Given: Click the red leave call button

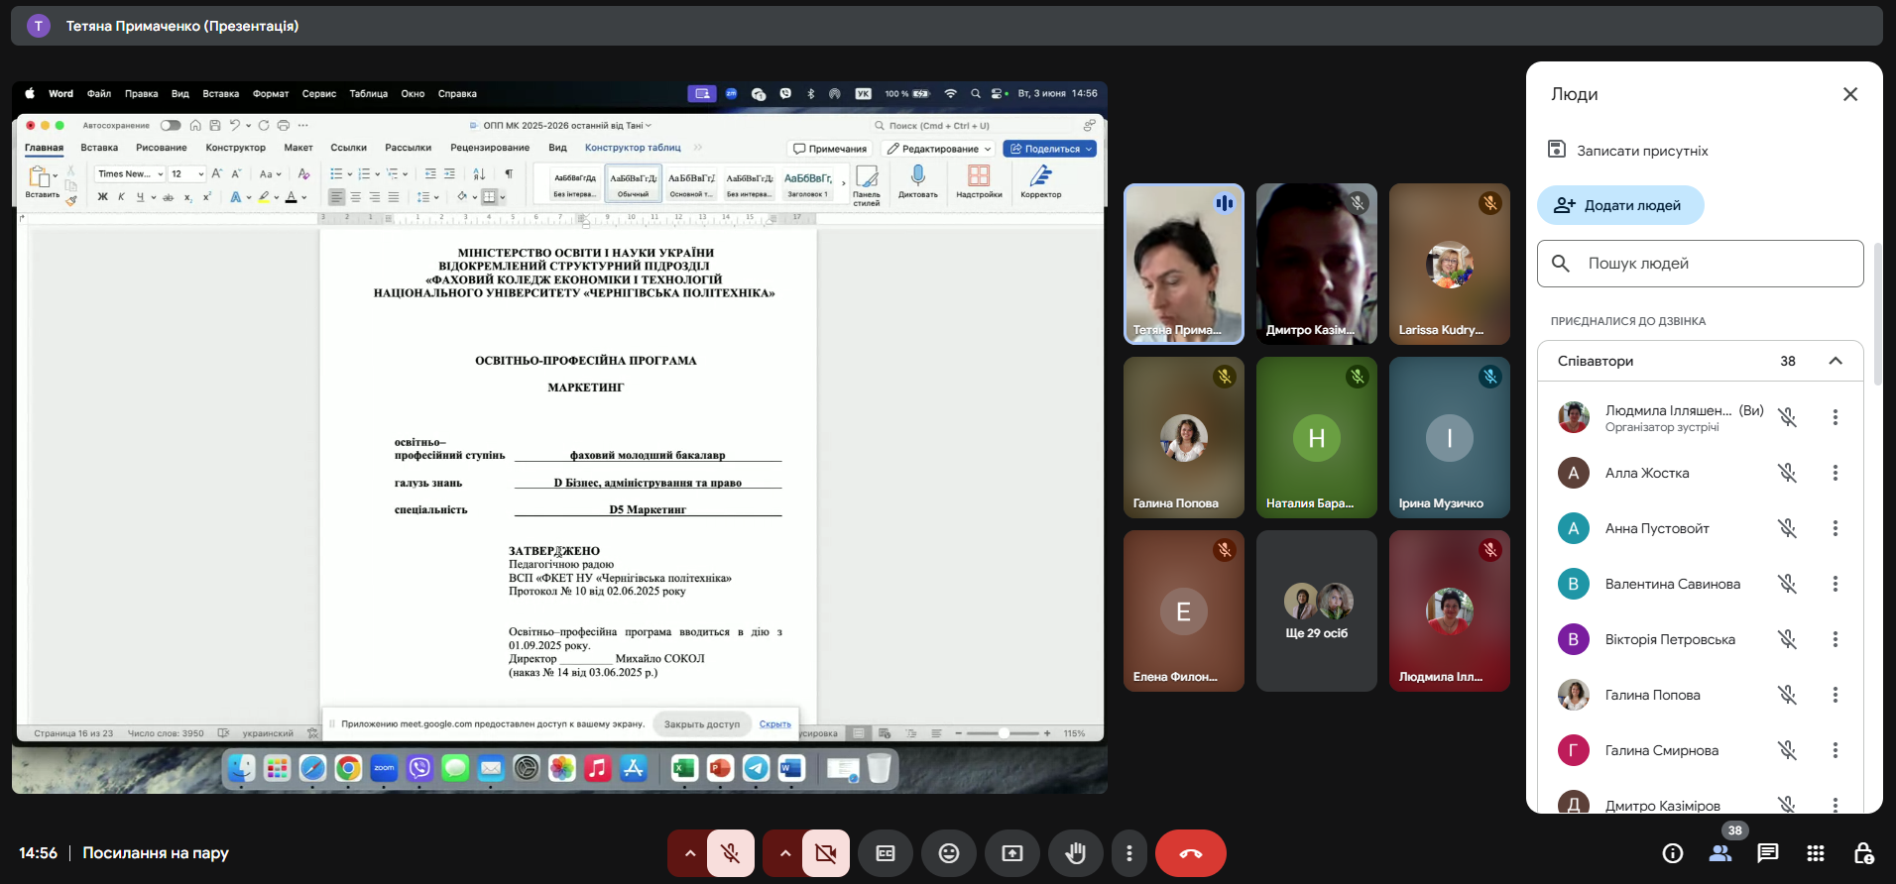Looking at the screenshot, I should pyautogui.click(x=1190, y=853).
